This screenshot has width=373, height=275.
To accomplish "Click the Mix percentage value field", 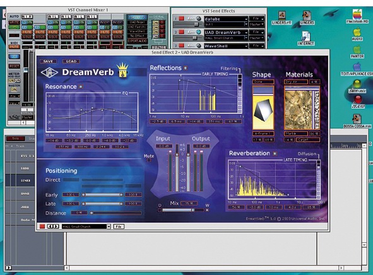I will click(189, 204).
